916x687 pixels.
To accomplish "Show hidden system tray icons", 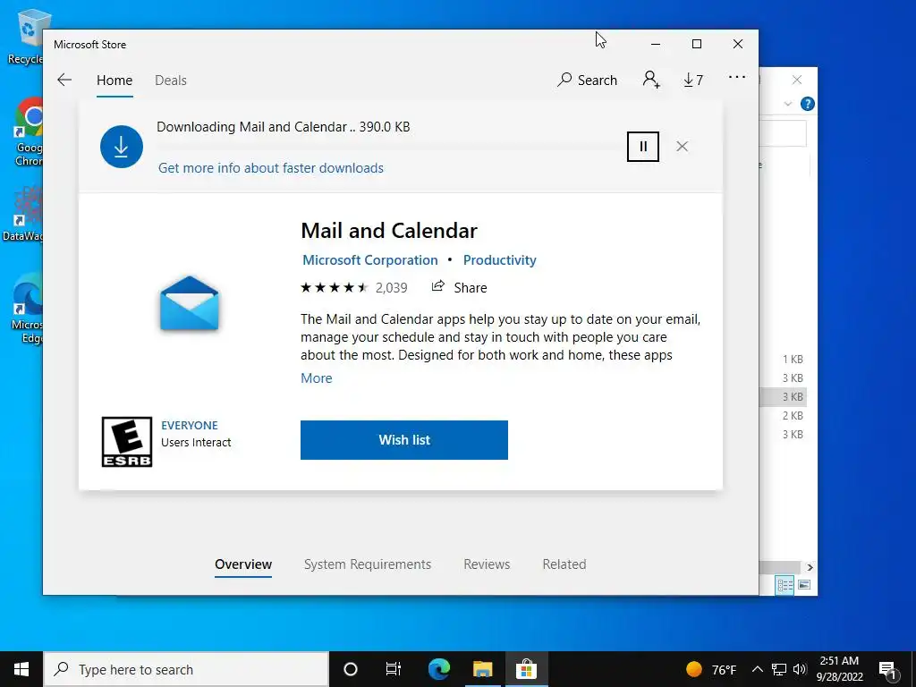I will click(x=757, y=669).
